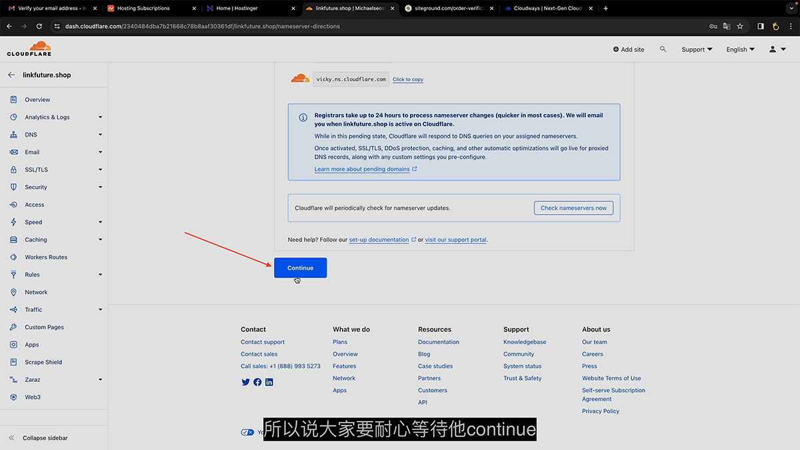Open Workers Routes in the sidebar

point(46,257)
